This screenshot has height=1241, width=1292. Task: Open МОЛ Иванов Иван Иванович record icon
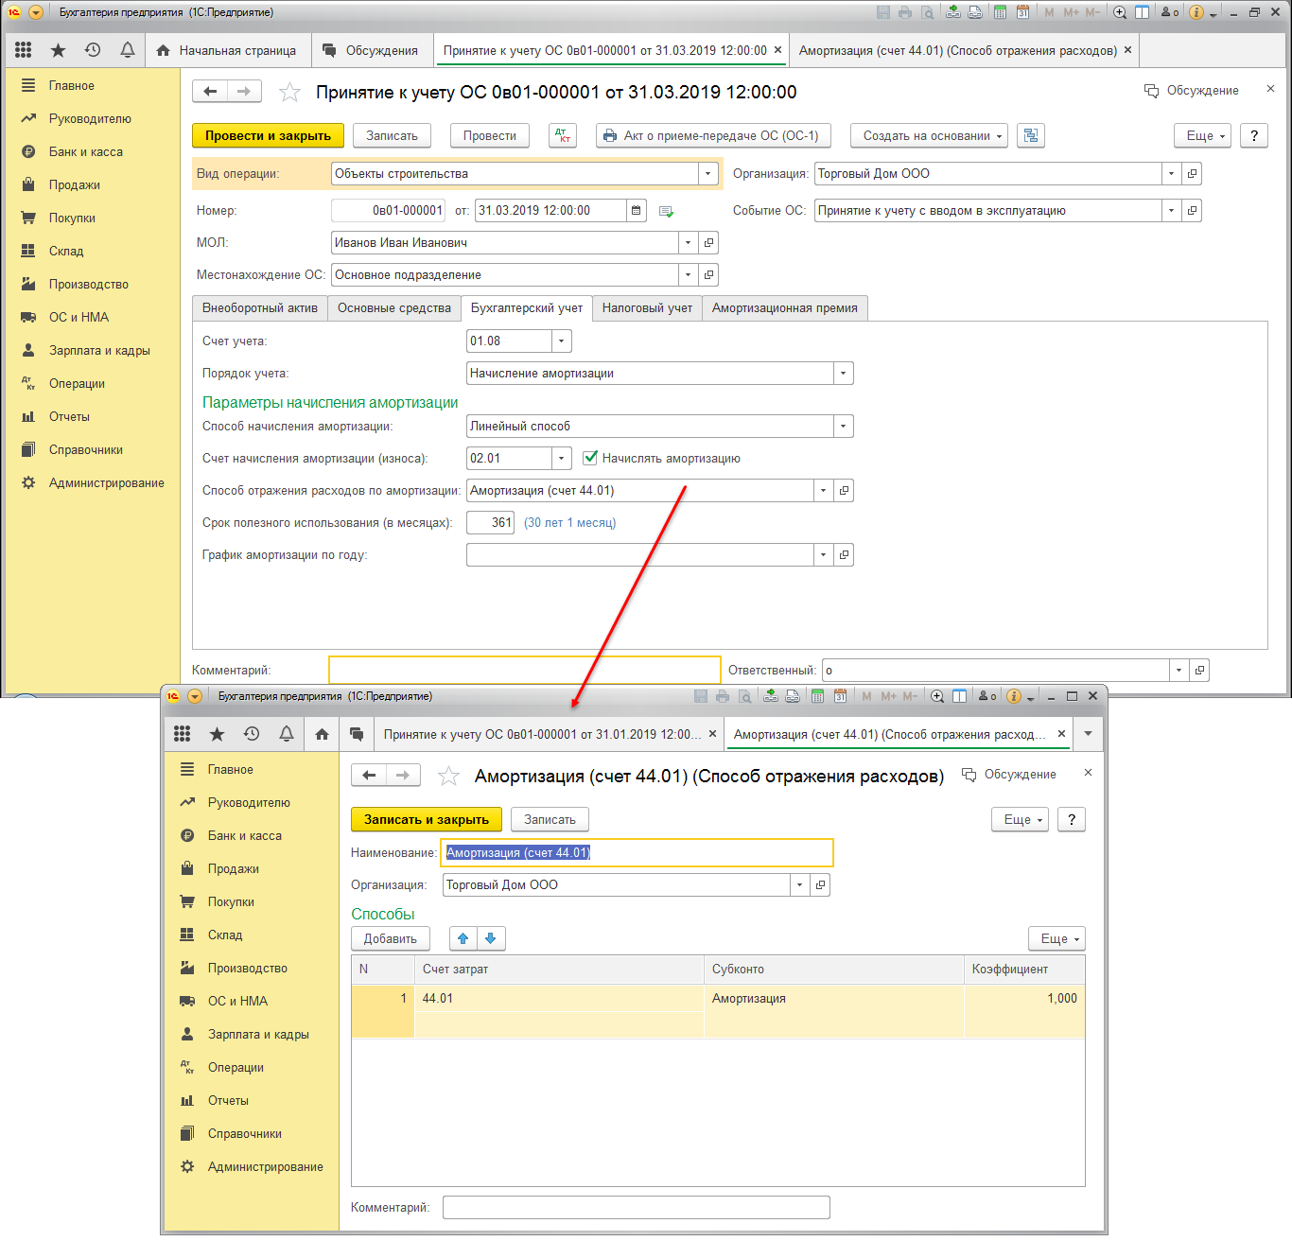(x=708, y=243)
